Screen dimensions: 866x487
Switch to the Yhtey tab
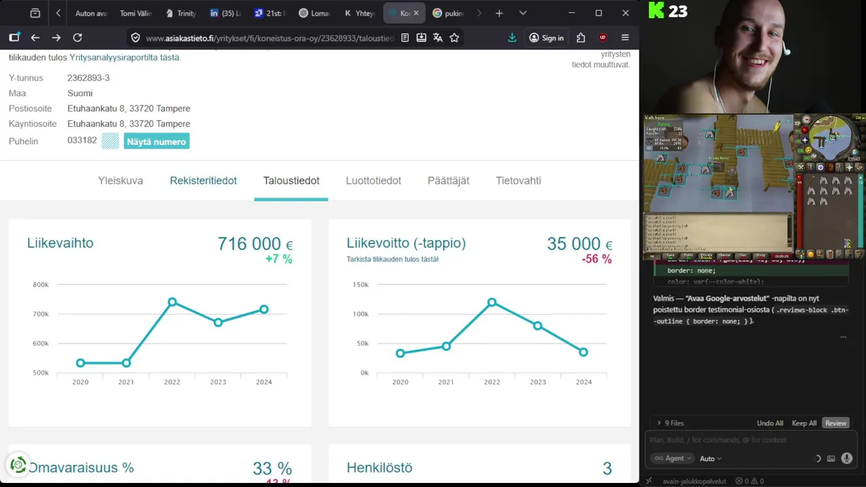point(359,13)
